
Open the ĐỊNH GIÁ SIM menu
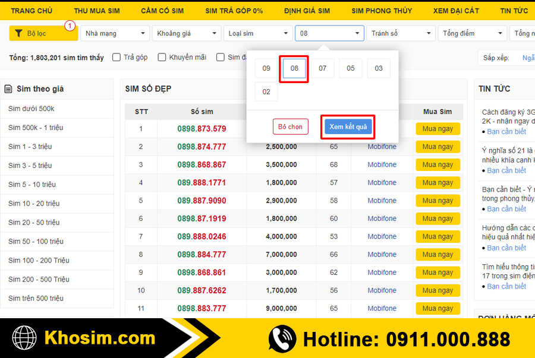[307, 11]
